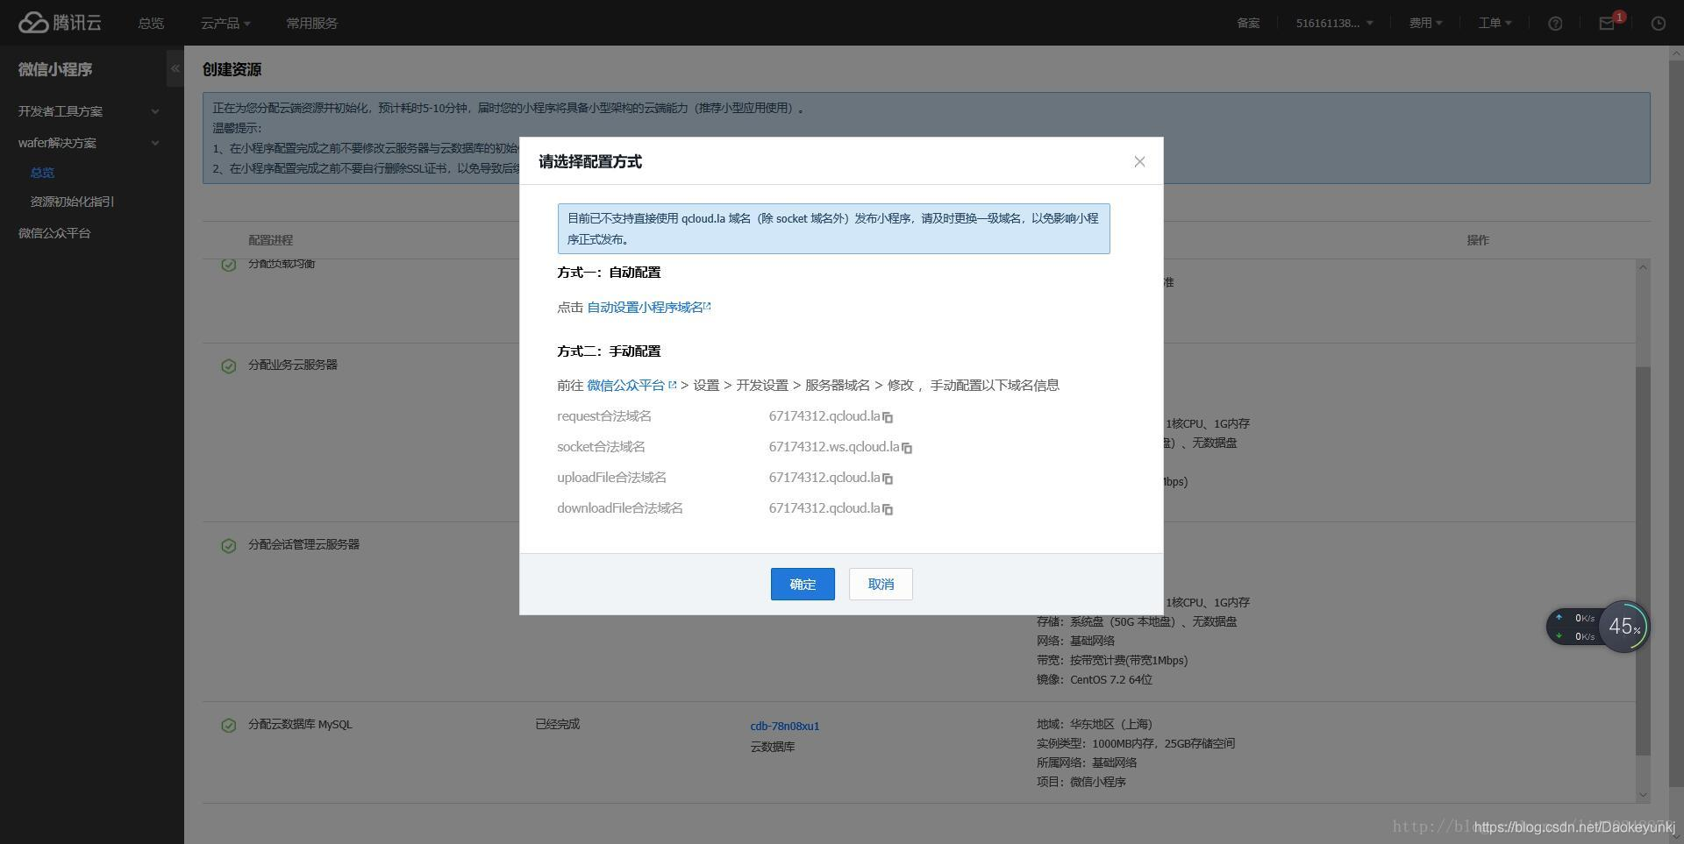The width and height of the screenshot is (1684, 844).
Task: Open 备案 in the top bar
Action: coord(1248,24)
